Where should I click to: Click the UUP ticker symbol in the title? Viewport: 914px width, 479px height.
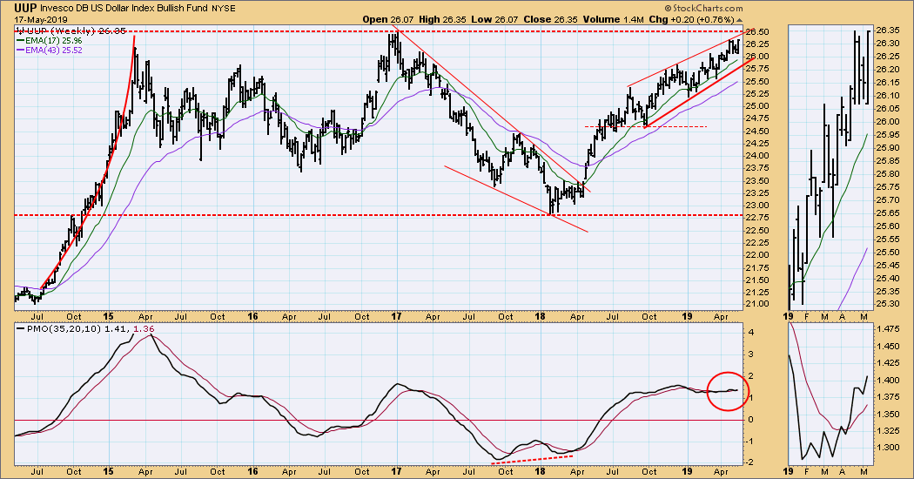(x=25, y=8)
